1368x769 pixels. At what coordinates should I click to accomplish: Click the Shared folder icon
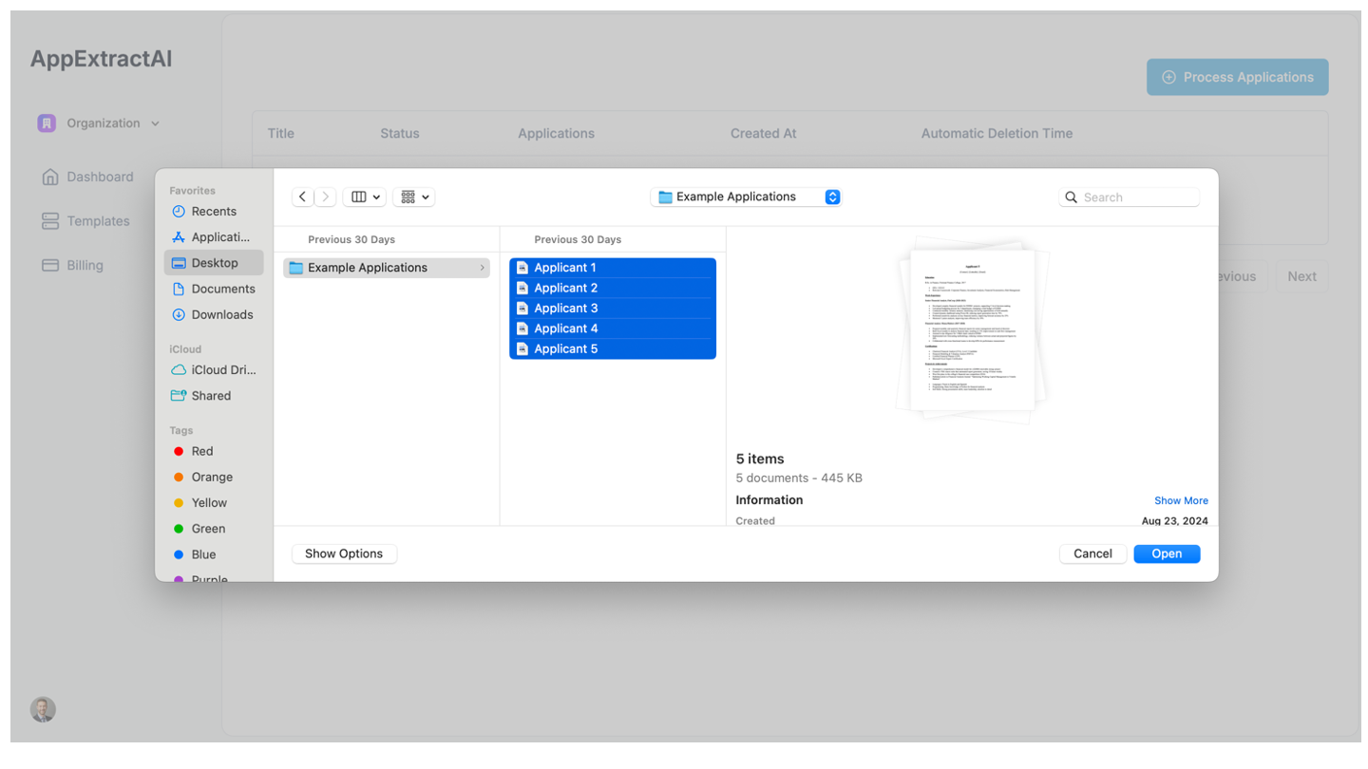pos(179,396)
